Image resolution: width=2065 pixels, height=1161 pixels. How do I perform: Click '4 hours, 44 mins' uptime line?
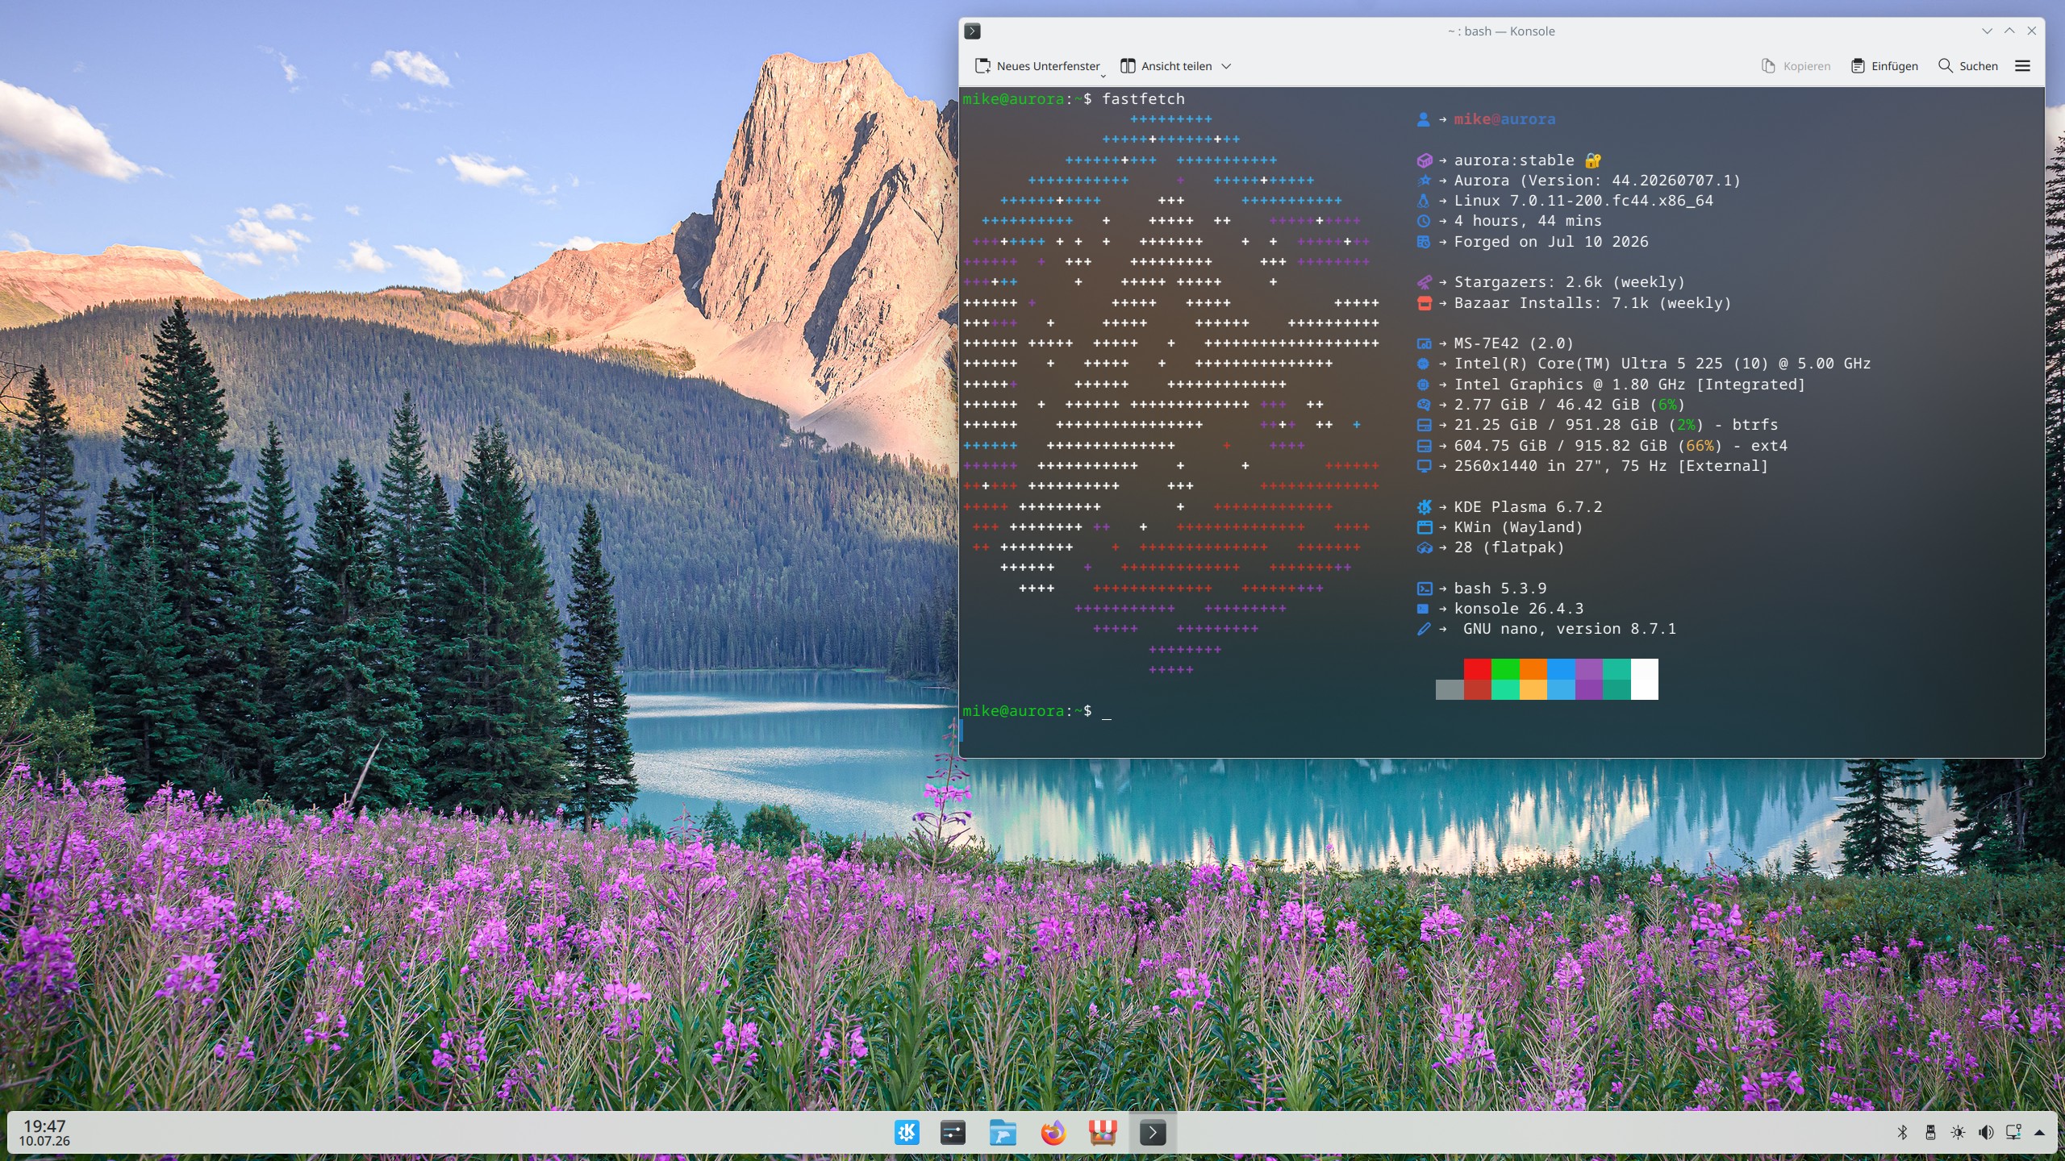(x=1528, y=221)
